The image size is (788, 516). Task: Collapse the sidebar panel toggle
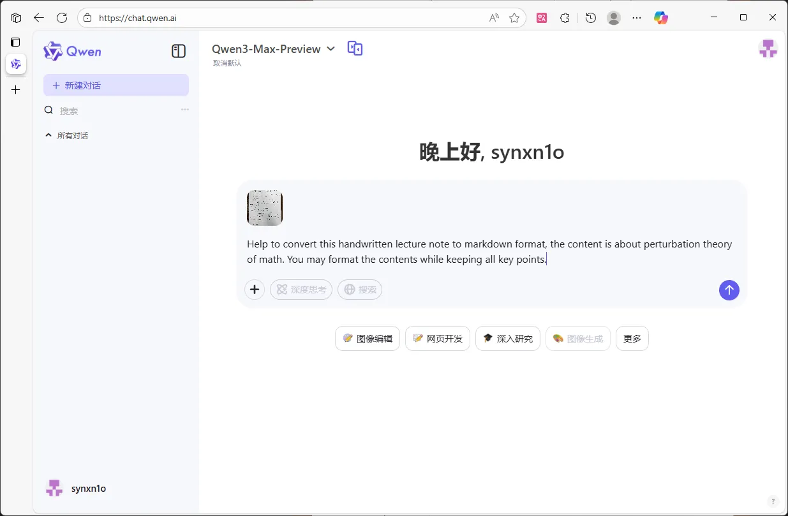pos(179,51)
